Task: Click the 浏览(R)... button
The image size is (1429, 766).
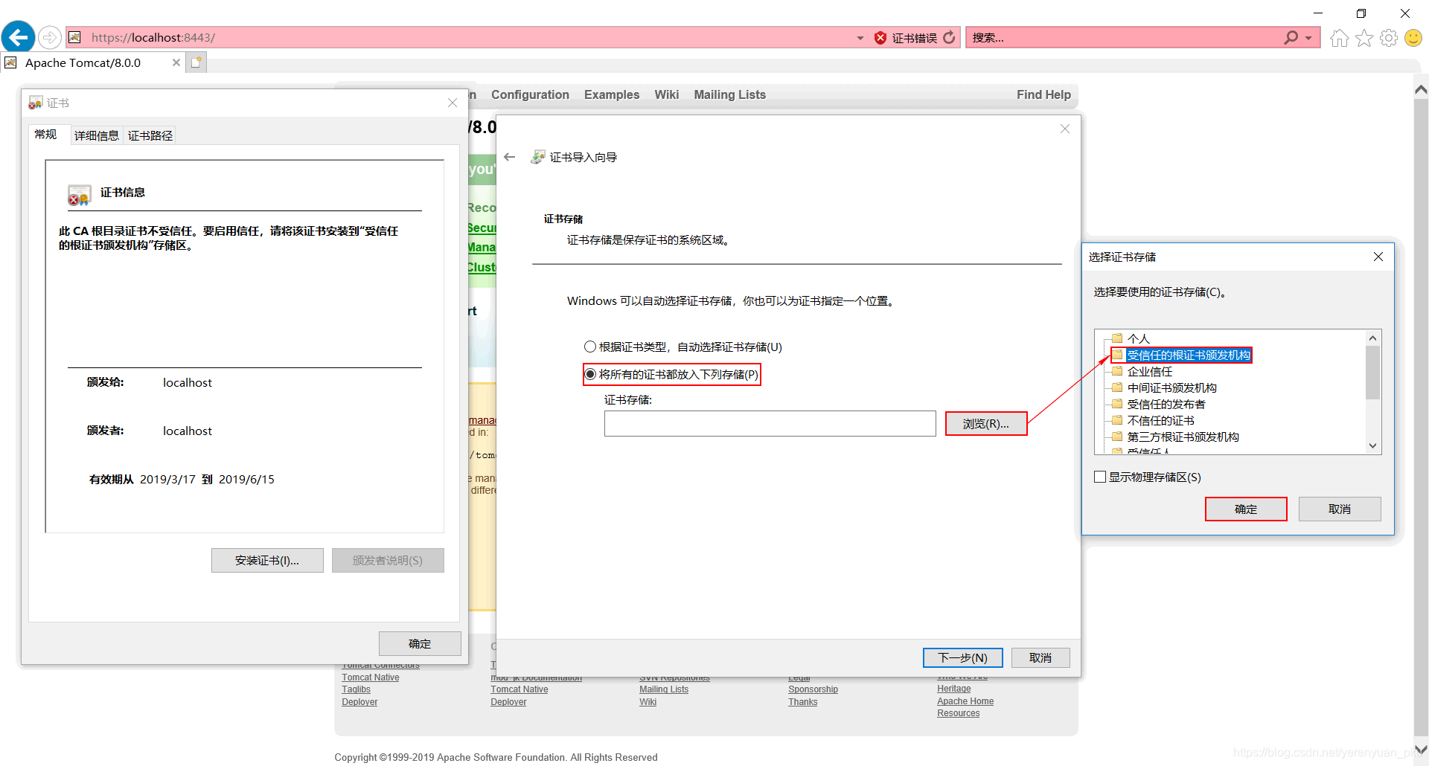Action: 986,423
